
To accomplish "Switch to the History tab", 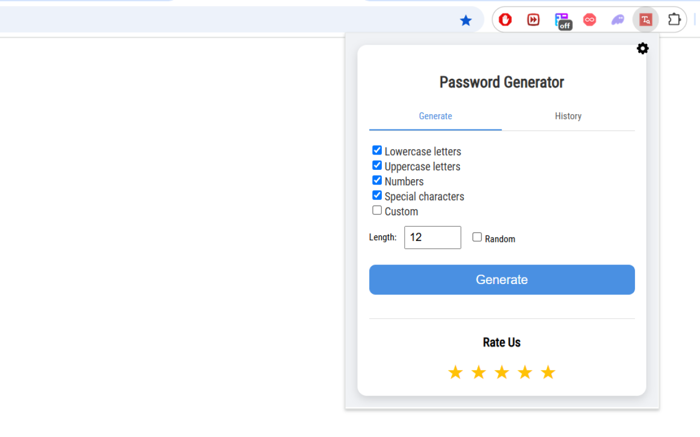I will pos(568,116).
